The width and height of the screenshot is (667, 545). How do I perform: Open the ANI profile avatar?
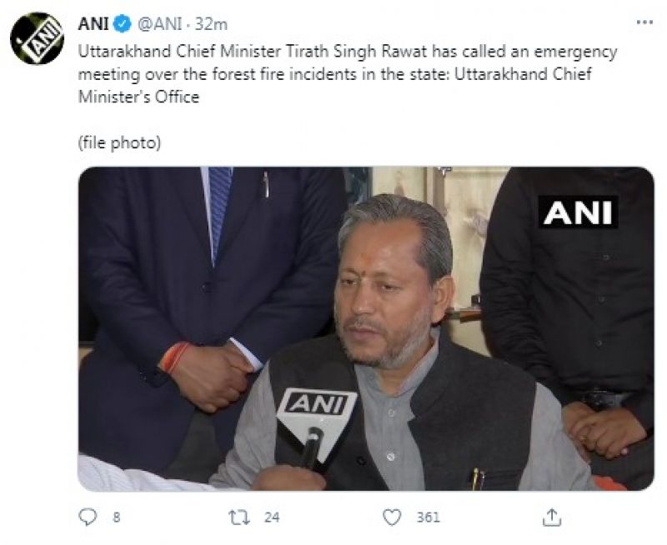pyautogui.click(x=37, y=37)
